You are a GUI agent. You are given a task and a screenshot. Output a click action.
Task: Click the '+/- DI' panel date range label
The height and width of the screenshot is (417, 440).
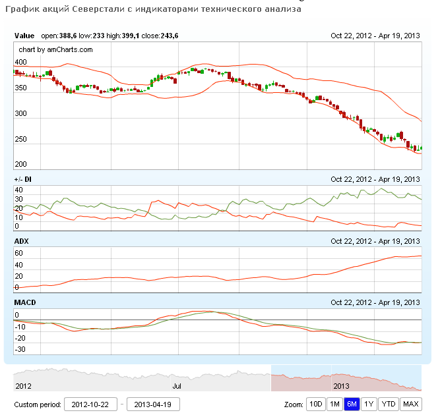pyautogui.click(x=375, y=179)
